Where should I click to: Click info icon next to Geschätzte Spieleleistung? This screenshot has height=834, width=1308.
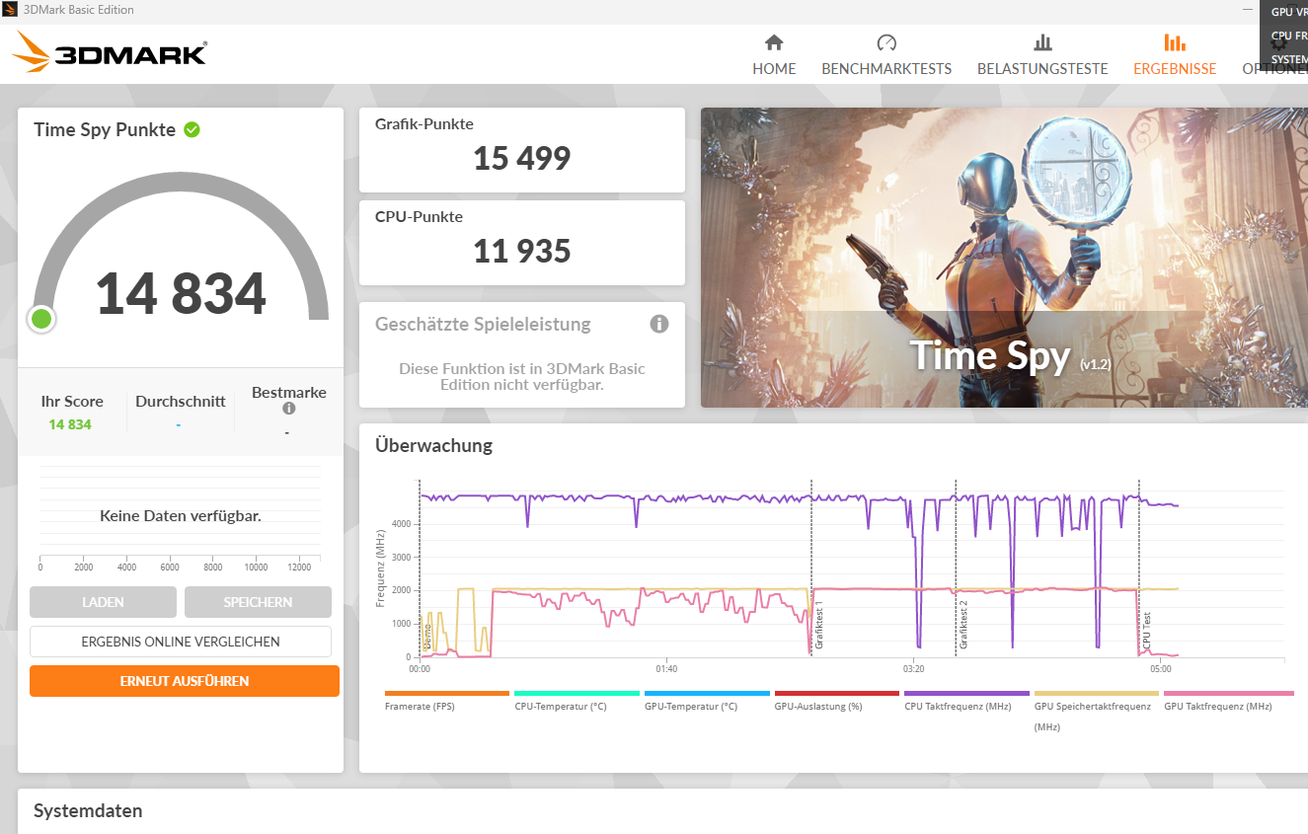tap(659, 324)
